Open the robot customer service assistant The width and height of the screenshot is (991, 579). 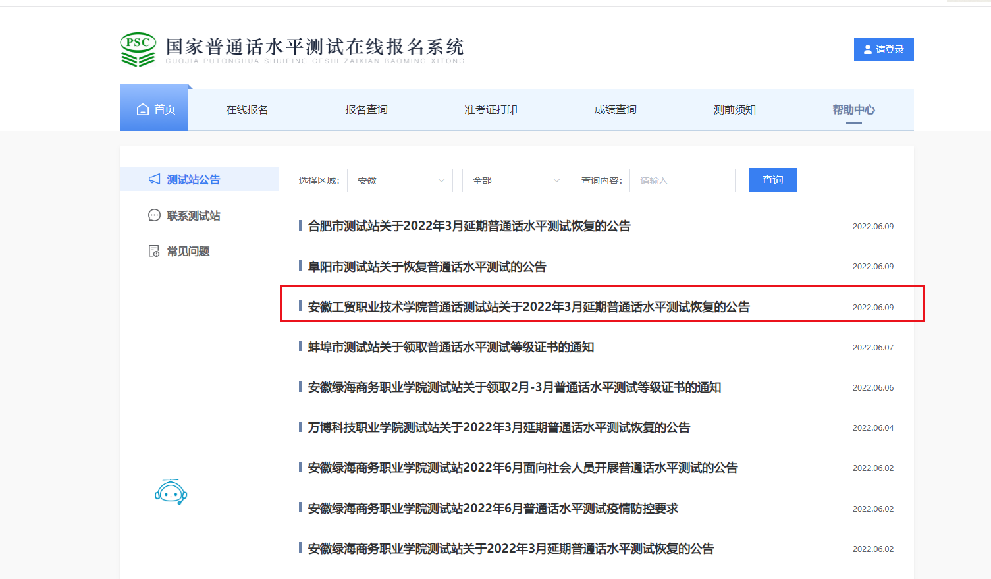click(x=171, y=491)
